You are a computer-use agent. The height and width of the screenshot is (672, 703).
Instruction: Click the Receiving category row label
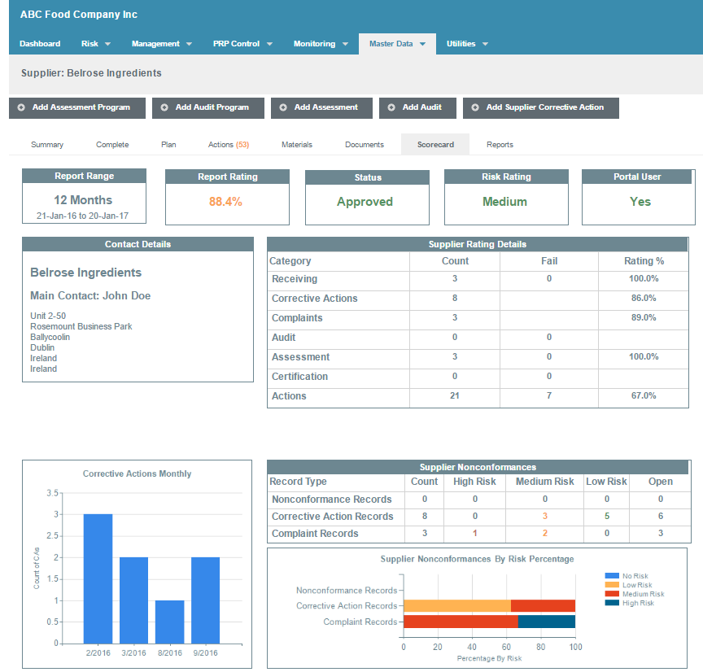(x=295, y=279)
